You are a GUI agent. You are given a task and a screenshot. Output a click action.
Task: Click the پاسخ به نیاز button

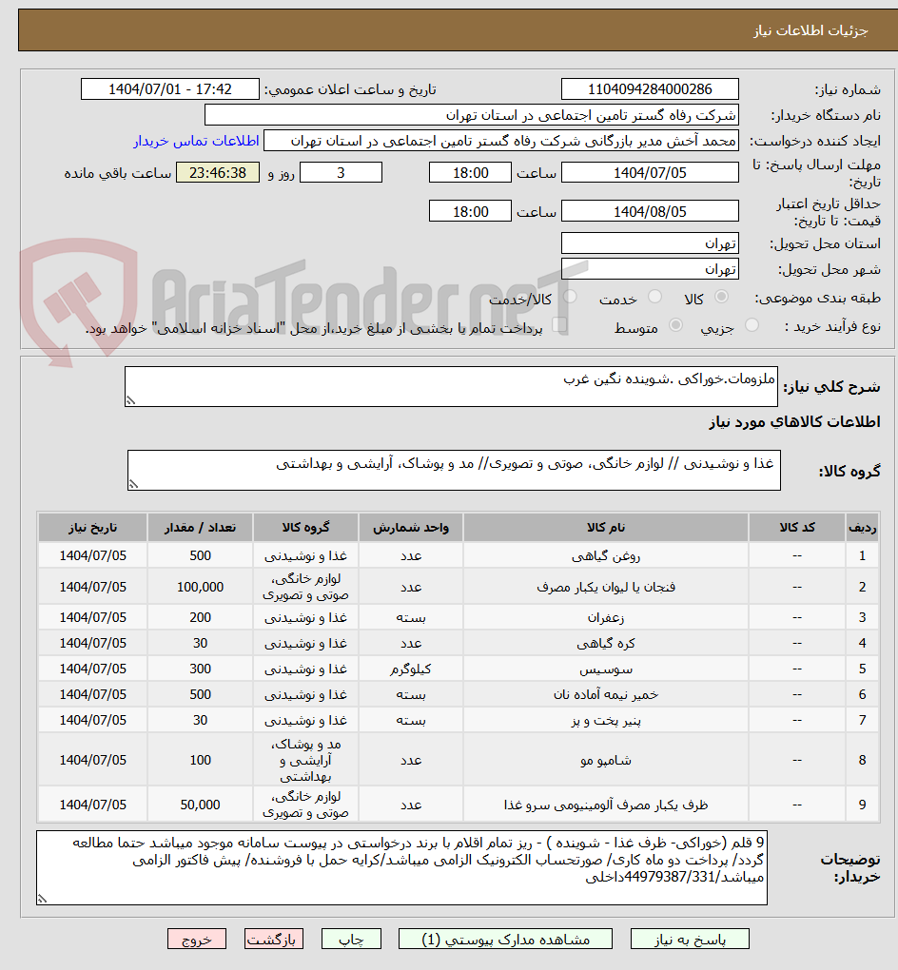coord(690,939)
